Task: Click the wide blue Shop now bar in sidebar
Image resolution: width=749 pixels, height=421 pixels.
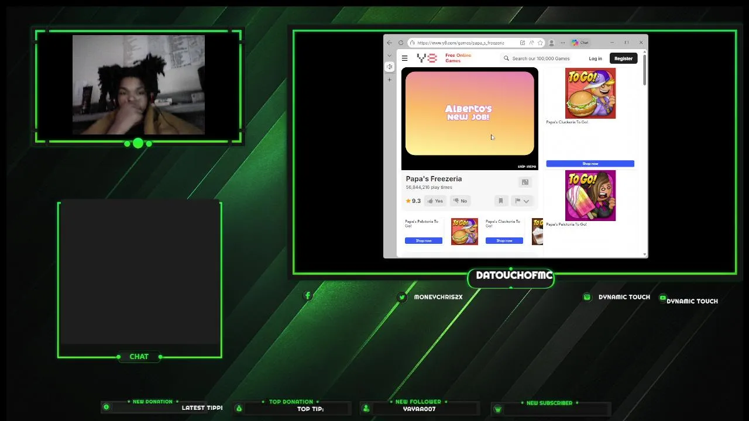Action: click(590, 164)
